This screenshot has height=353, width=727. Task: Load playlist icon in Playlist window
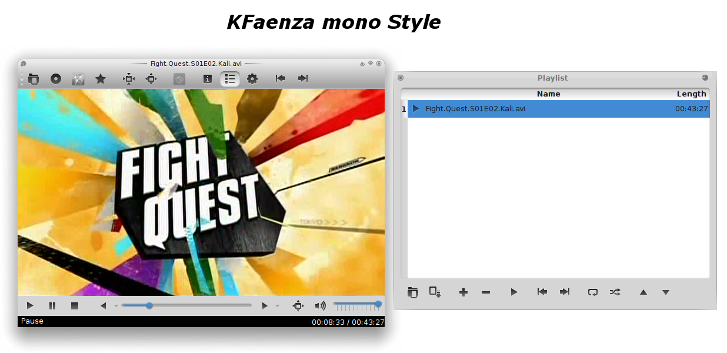point(413,292)
